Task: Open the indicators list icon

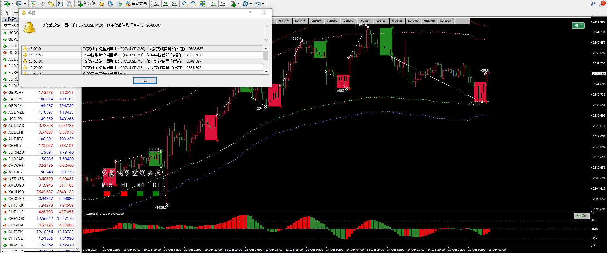Action: [x=233, y=4]
